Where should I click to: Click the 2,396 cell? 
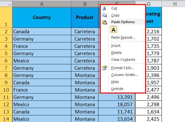154,75
